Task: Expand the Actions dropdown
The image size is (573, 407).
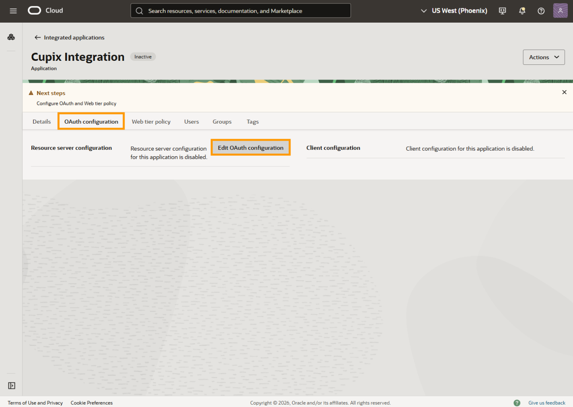Action: point(544,57)
